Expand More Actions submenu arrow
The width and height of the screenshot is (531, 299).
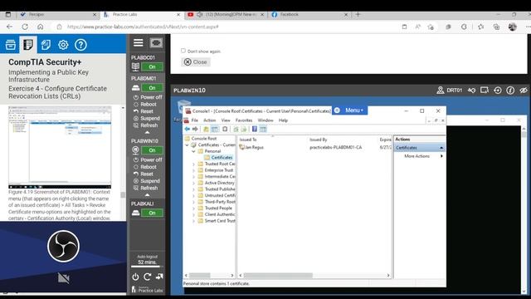(x=441, y=156)
